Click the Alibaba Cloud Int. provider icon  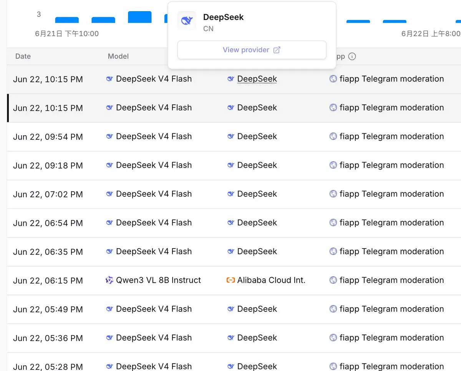231,280
